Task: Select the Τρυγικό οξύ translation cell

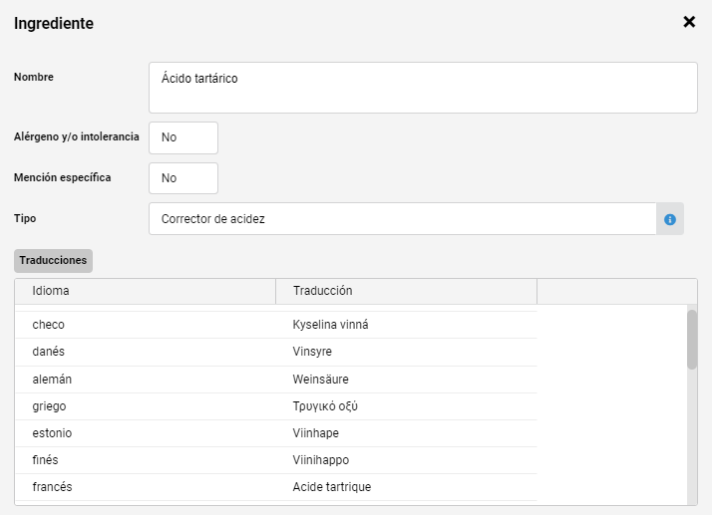Action: pos(407,406)
